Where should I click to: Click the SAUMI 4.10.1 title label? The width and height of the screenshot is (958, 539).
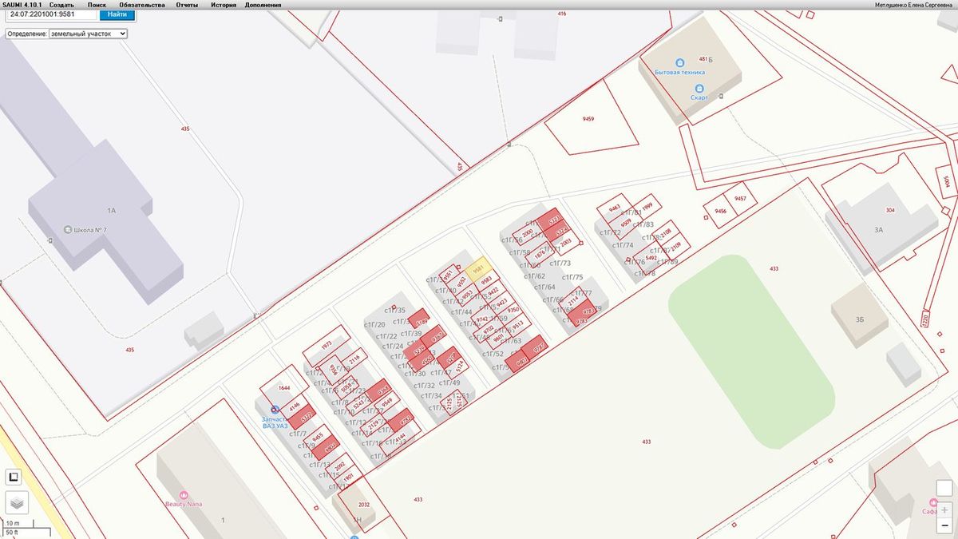coord(22,5)
